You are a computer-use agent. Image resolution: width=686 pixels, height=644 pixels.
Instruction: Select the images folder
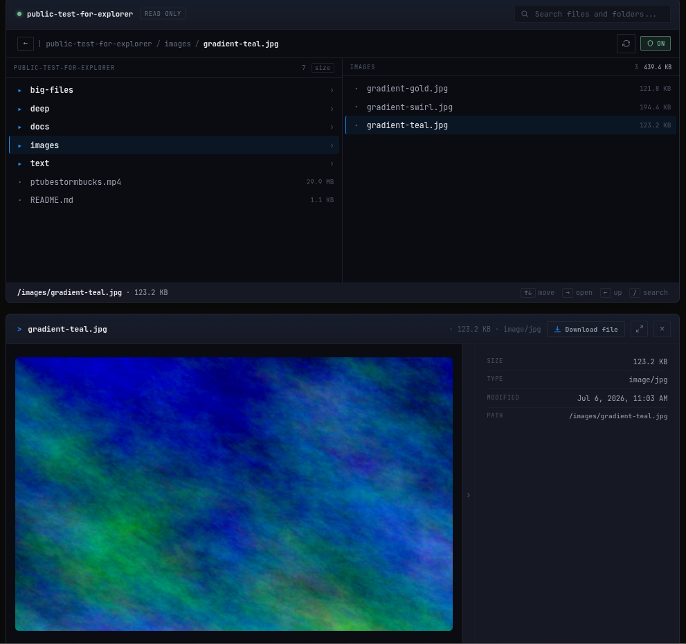point(174,145)
